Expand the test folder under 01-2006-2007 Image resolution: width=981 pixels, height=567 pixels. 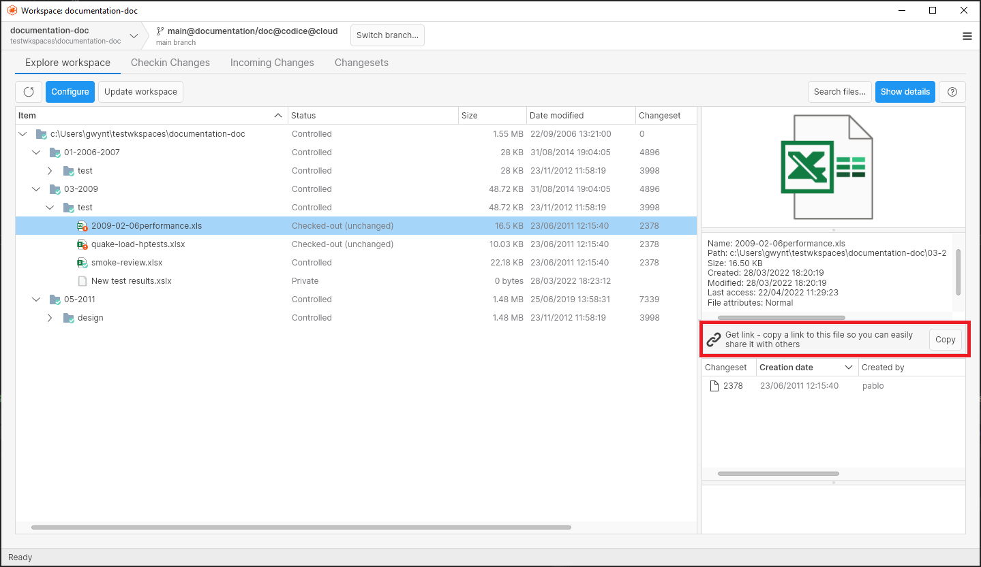point(49,170)
